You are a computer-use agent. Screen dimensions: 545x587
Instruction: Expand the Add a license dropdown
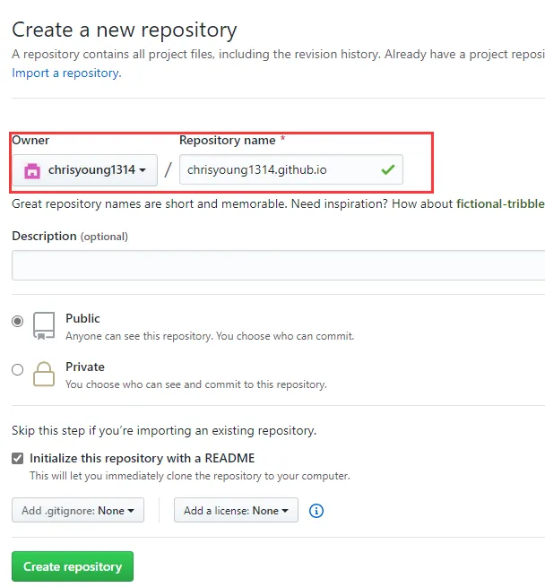point(236,511)
